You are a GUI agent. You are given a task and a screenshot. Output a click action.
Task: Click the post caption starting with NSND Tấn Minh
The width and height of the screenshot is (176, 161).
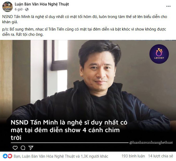85,19
